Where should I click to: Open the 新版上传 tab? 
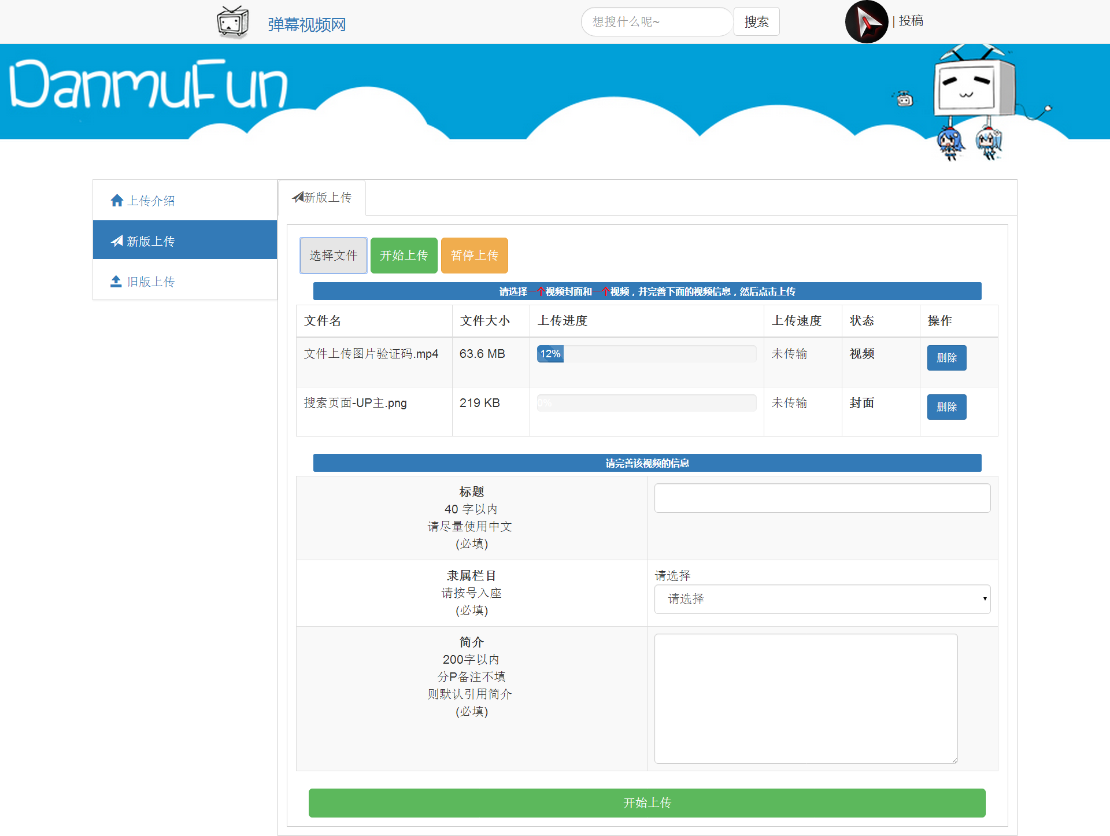click(x=322, y=198)
